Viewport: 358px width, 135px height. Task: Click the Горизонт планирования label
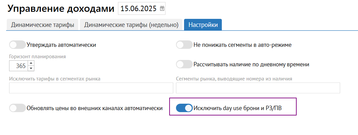point(37,56)
